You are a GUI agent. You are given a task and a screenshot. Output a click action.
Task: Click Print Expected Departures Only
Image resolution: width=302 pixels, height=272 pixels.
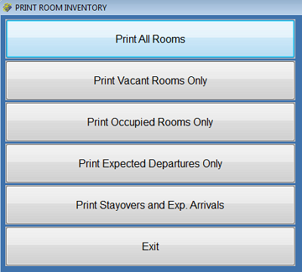(x=150, y=163)
